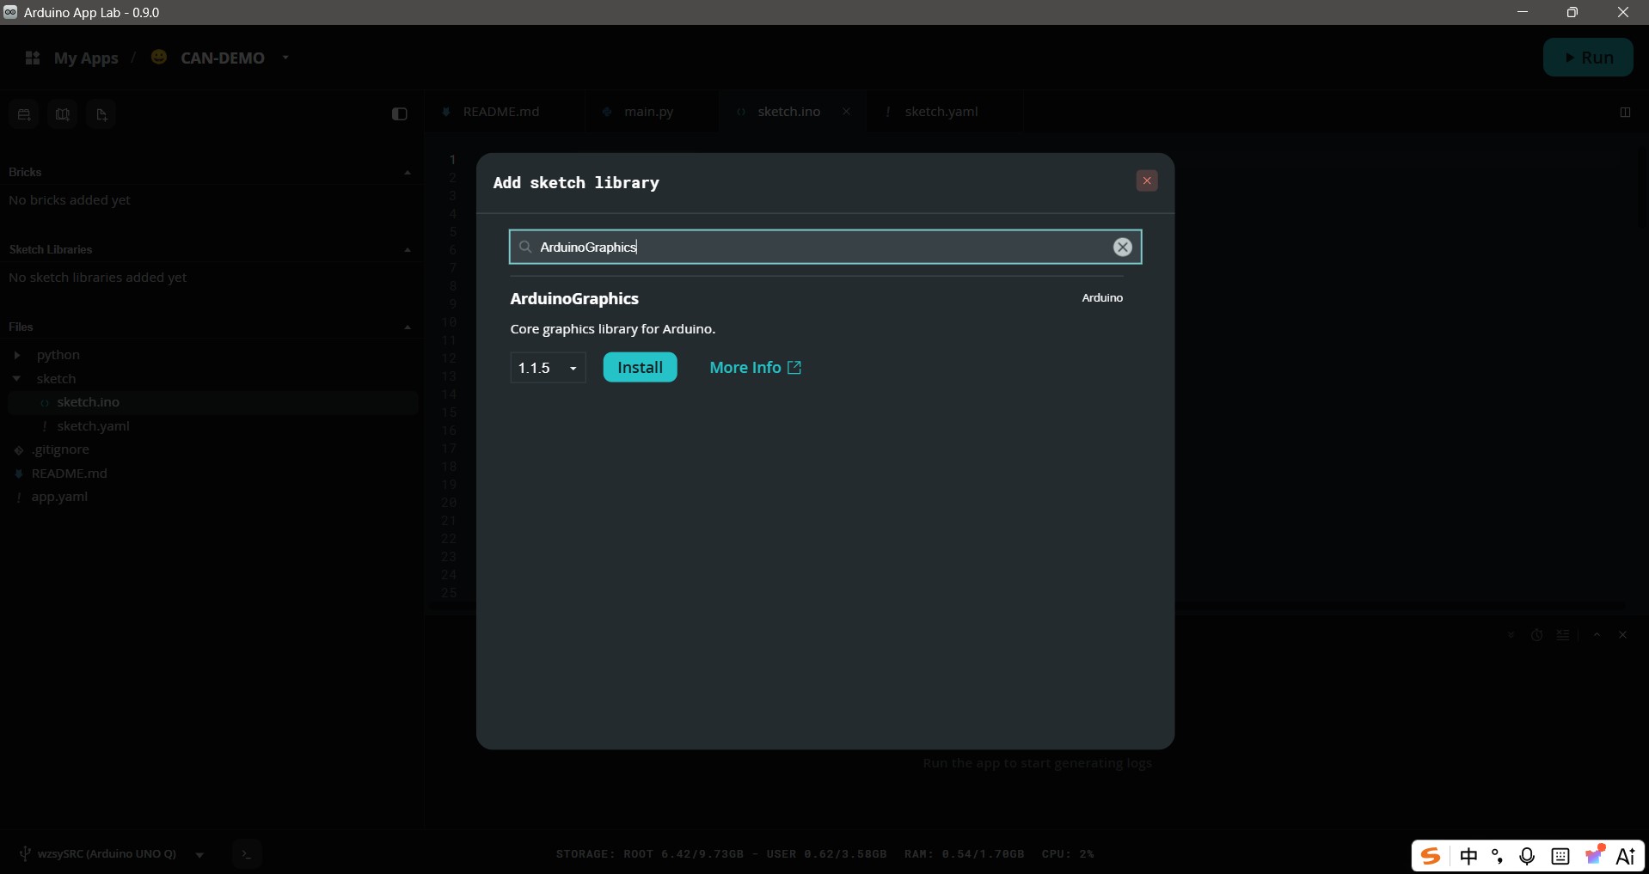Select sketch.ino in the file tree

[213, 402]
